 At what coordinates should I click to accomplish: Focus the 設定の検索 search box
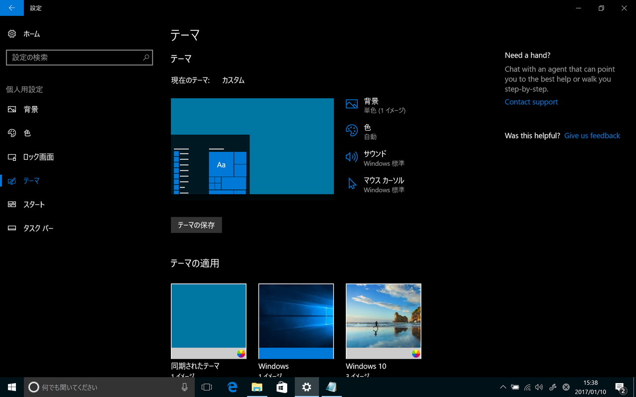click(x=79, y=58)
